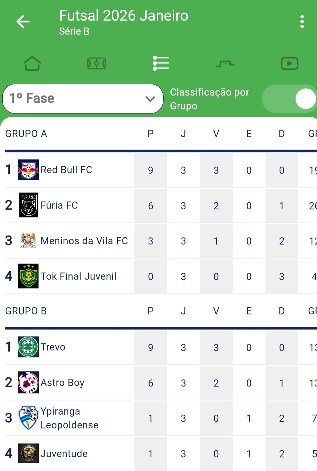Choose a different phase from the selector
Viewport: 317px width, 471px height.
point(83,99)
